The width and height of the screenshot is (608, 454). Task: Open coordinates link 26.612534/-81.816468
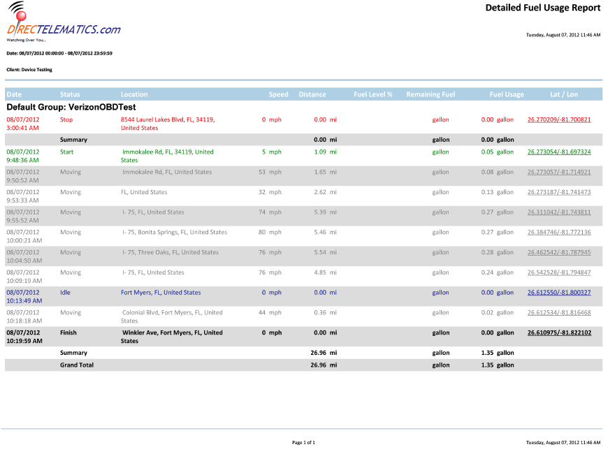(x=558, y=313)
